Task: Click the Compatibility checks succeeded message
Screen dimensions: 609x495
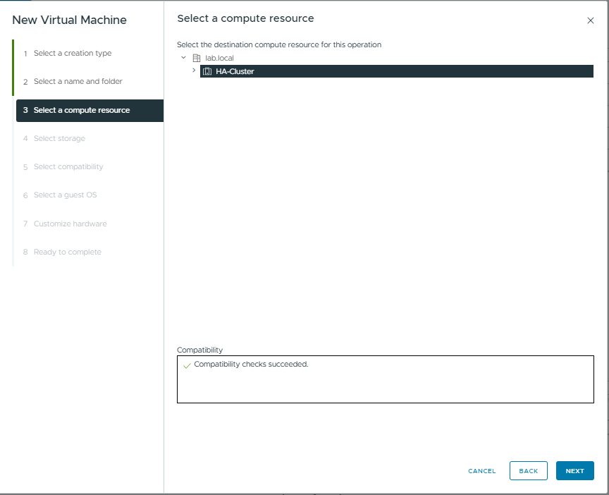Action: 251,365
